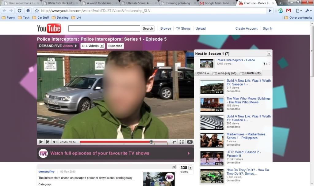This screenshot has width=314, height=186.
Task: Go to browser home page icon
Action: coord(28,11)
